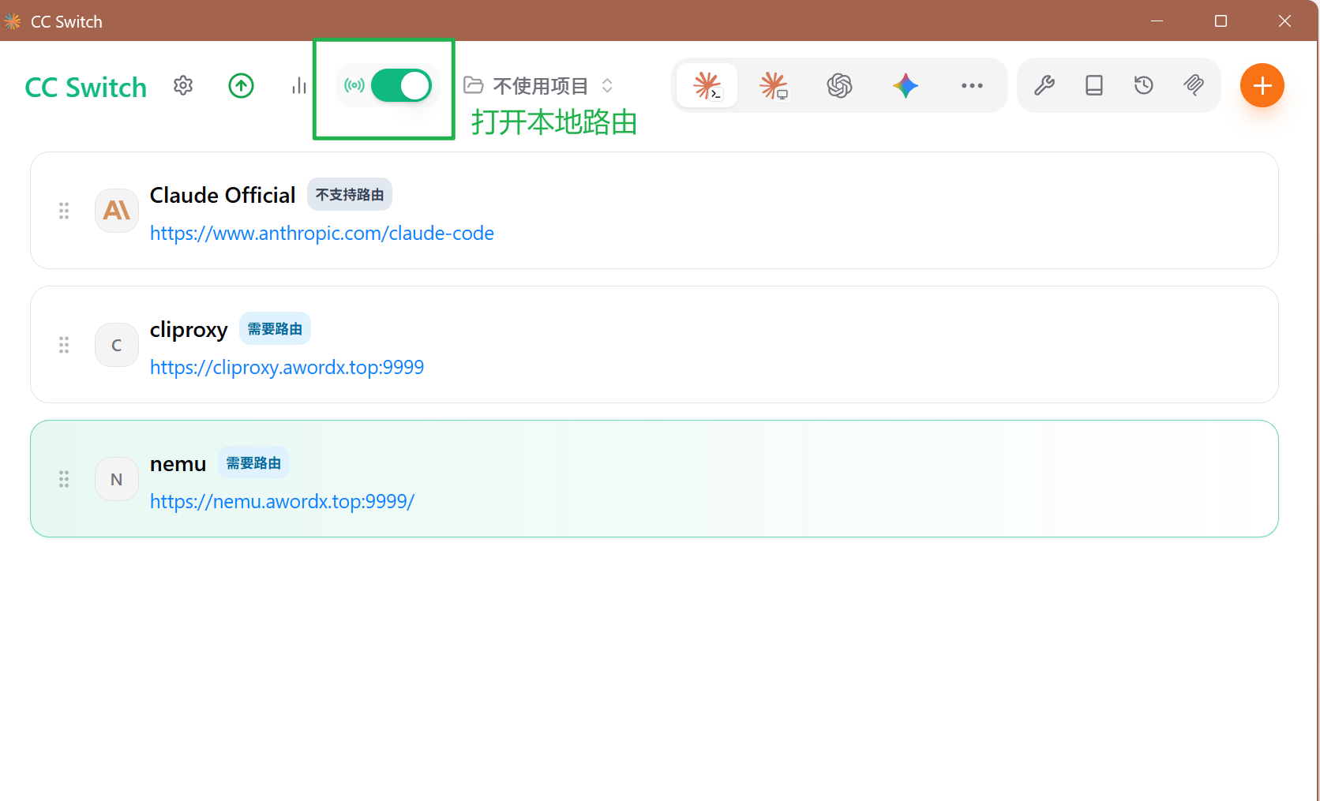The width and height of the screenshot is (1320, 801).
Task: Click the 需要路由 badge on cliproxy
Action: (275, 329)
